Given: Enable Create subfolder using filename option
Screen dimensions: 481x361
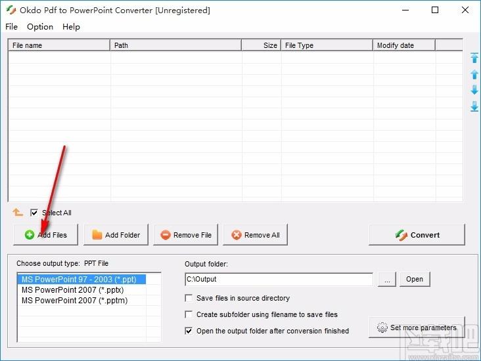Looking at the screenshot, I should coord(189,314).
